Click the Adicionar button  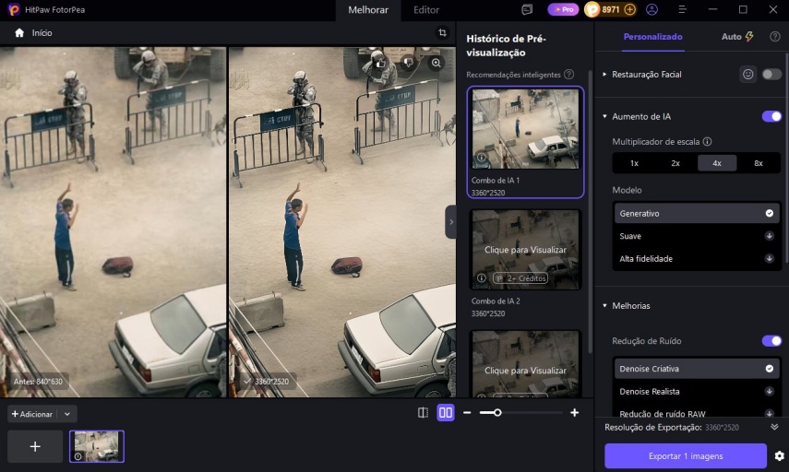pos(32,414)
